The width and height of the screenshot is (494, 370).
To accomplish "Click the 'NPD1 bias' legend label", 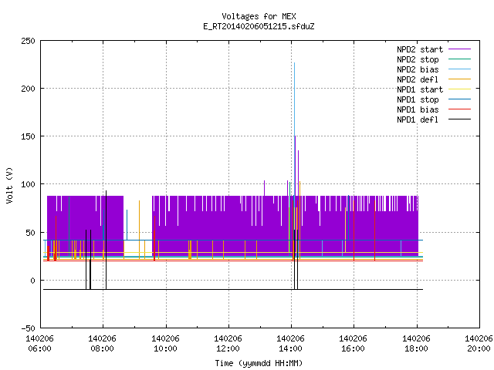I will click(418, 109).
